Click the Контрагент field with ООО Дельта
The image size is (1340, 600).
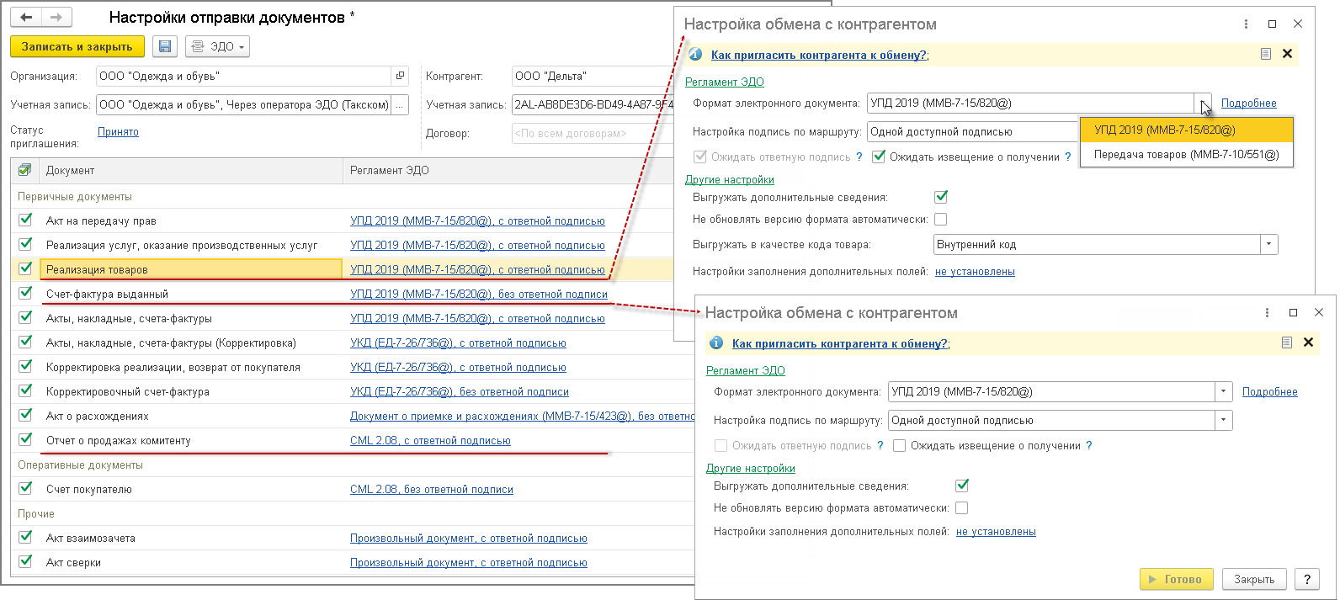coord(593,76)
